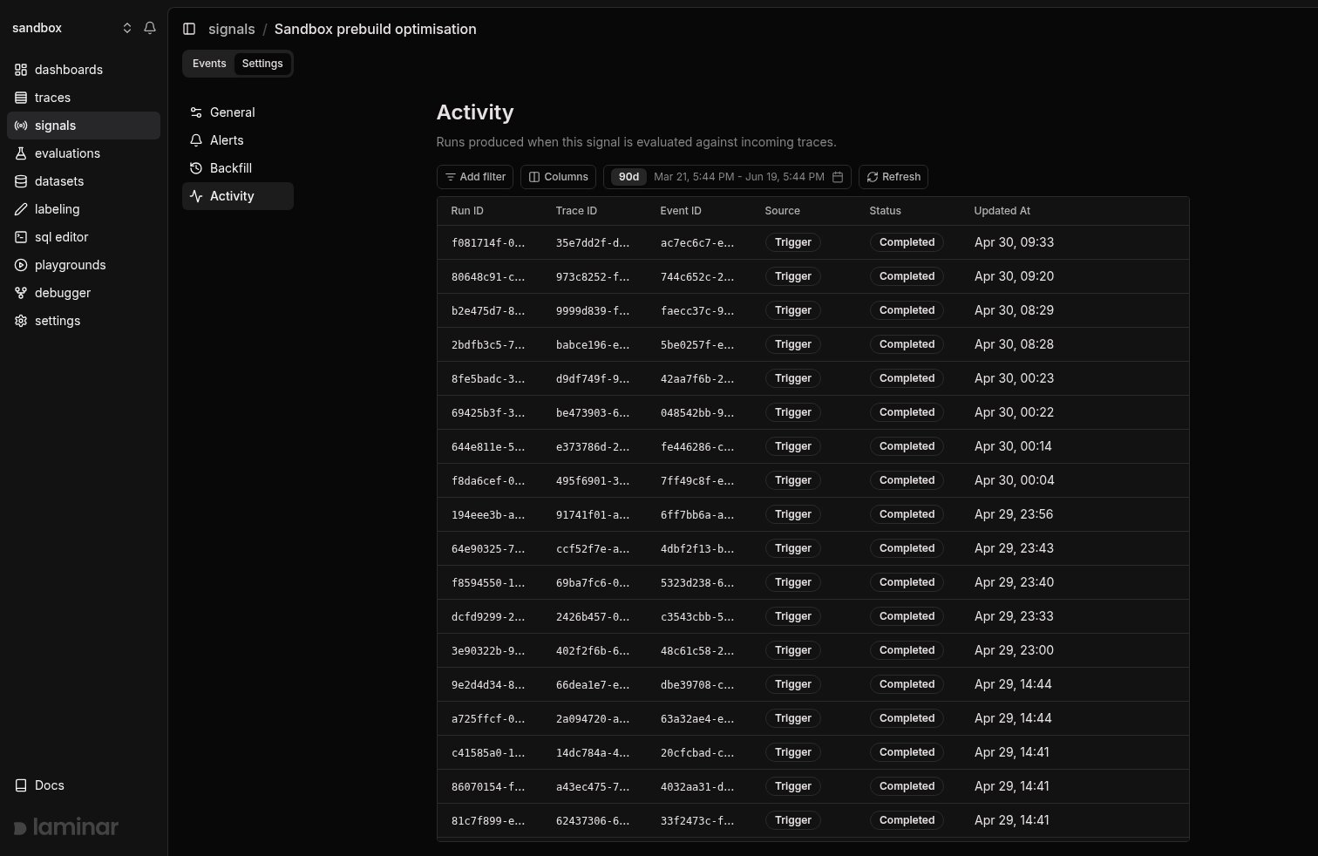Click the Refresh button label
Image resolution: width=1318 pixels, height=856 pixels.
click(x=901, y=177)
